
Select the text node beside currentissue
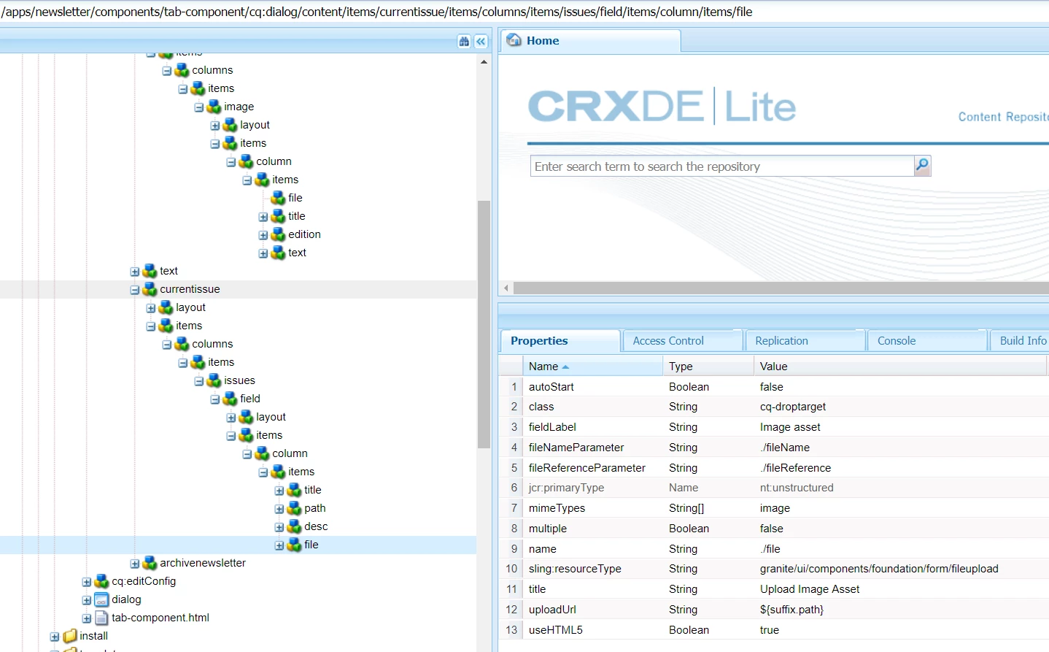coord(169,271)
